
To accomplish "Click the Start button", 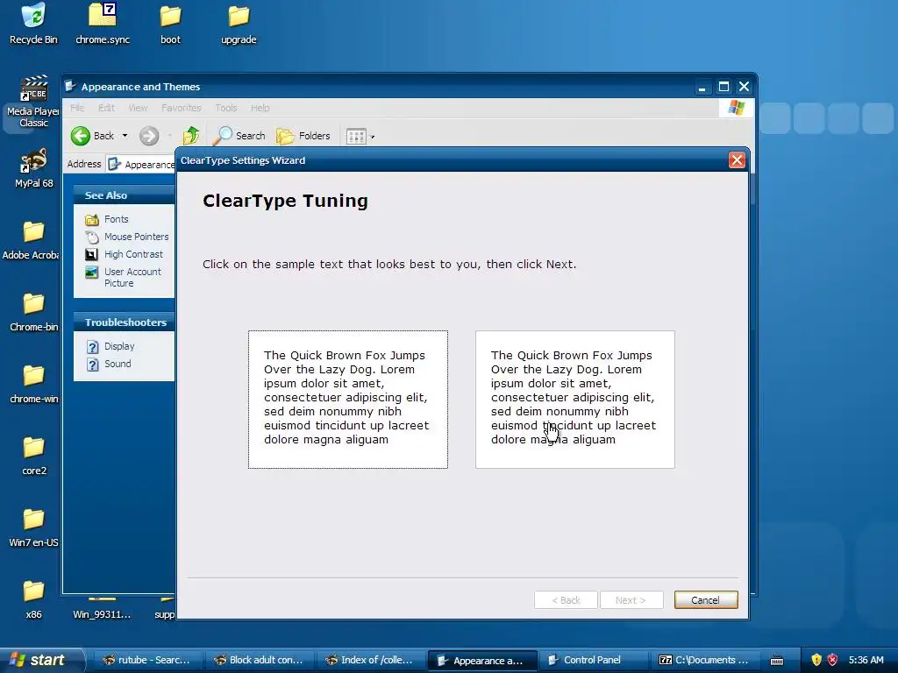I will [x=40, y=660].
